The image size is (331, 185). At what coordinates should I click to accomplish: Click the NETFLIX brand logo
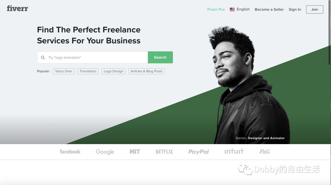pos(164,152)
